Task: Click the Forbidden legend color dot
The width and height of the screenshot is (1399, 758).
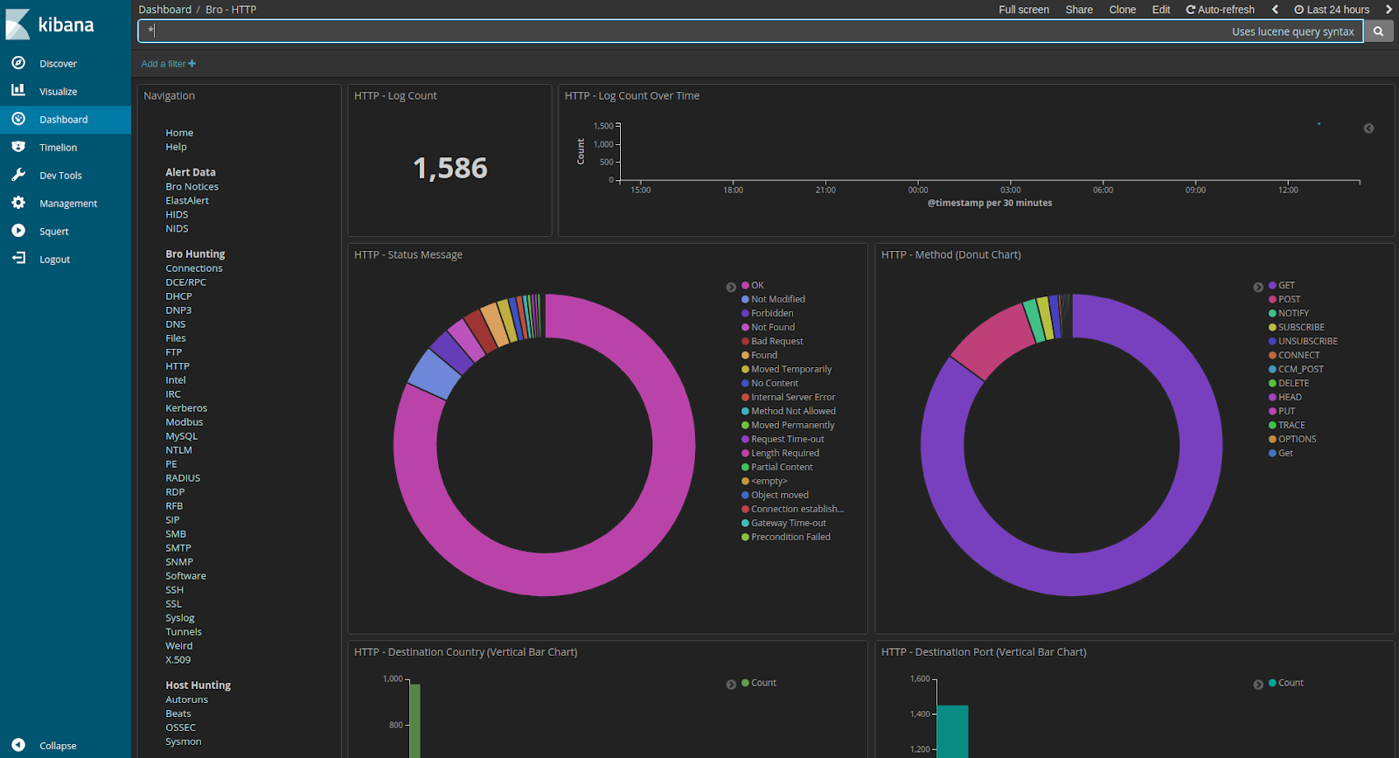Action: pos(745,313)
